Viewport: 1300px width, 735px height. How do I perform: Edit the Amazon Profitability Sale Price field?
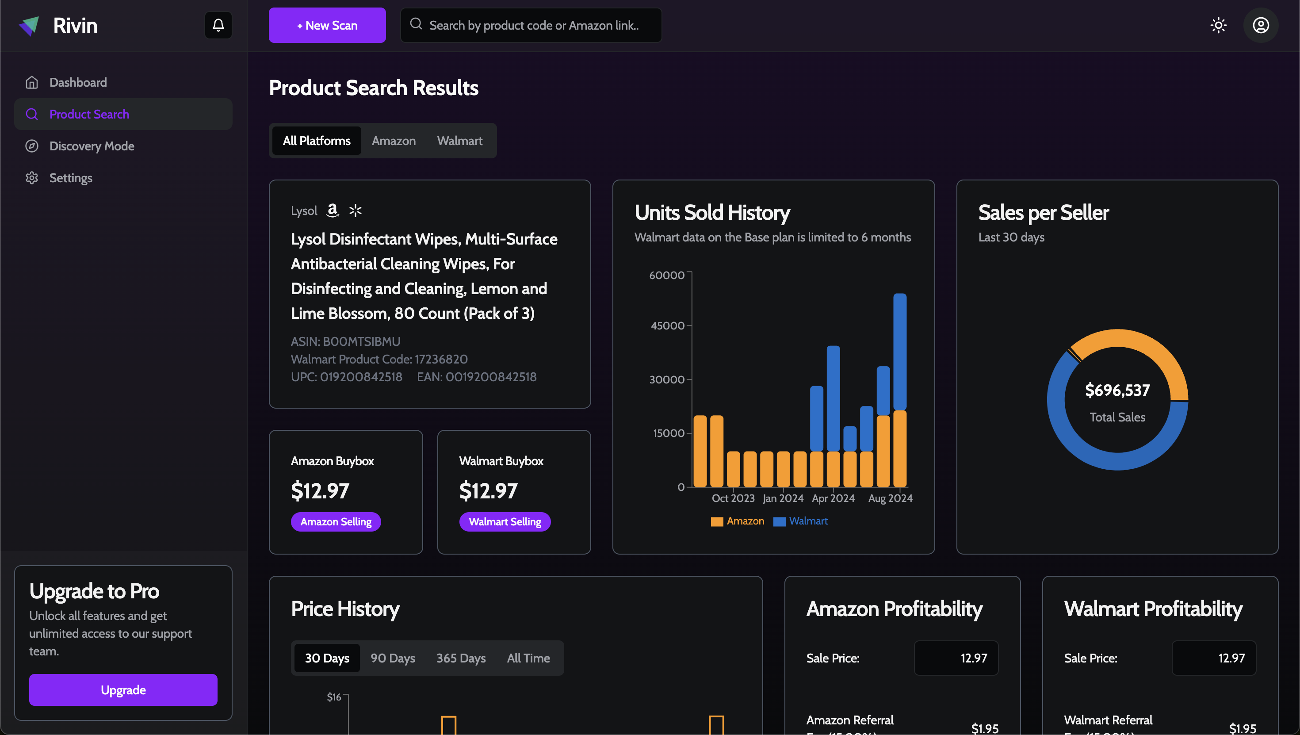point(955,658)
